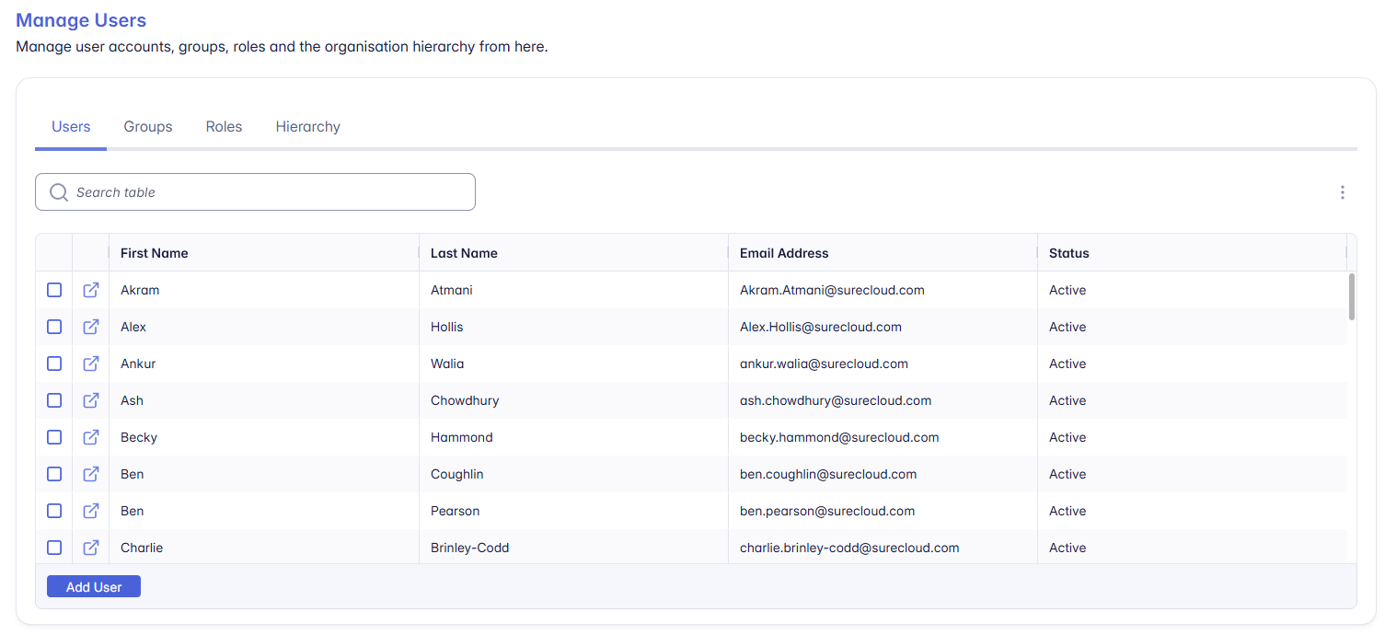Open Ash Chowdhury's user record
Screen dimensions: 1385x635
[x=90, y=399]
